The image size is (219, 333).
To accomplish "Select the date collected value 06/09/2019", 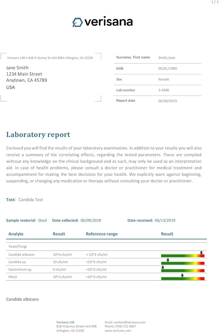I will (91, 220).
